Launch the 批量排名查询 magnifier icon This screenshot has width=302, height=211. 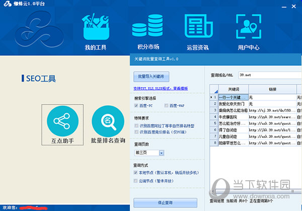pos(108,121)
